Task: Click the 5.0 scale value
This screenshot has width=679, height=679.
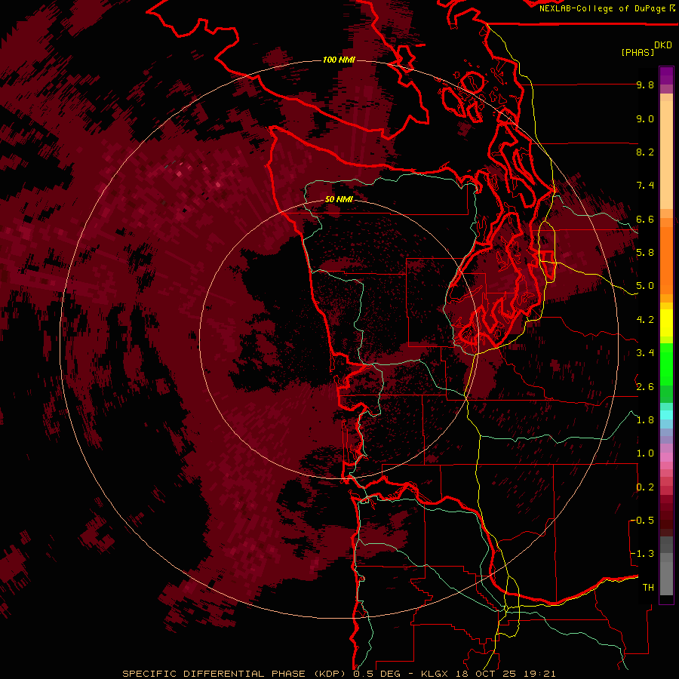Action: (645, 286)
